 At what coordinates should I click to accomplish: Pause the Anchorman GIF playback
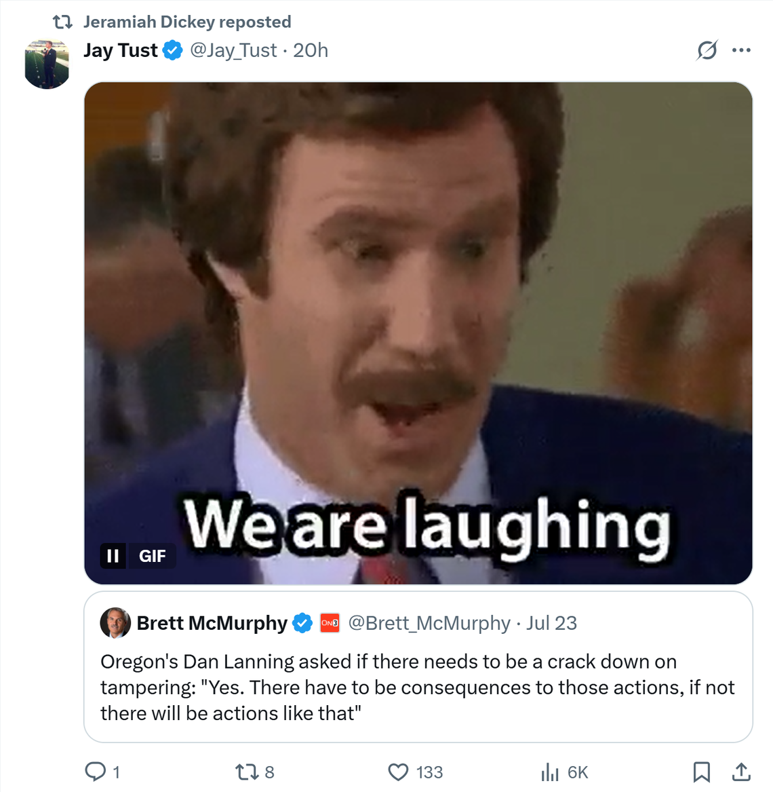pyautogui.click(x=113, y=556)
